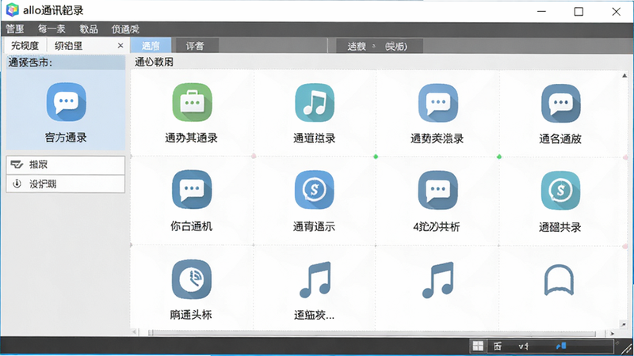This screenshot has height=356, width=634.
Task: Switch to the 评者 tab
Action: [195, 46]
